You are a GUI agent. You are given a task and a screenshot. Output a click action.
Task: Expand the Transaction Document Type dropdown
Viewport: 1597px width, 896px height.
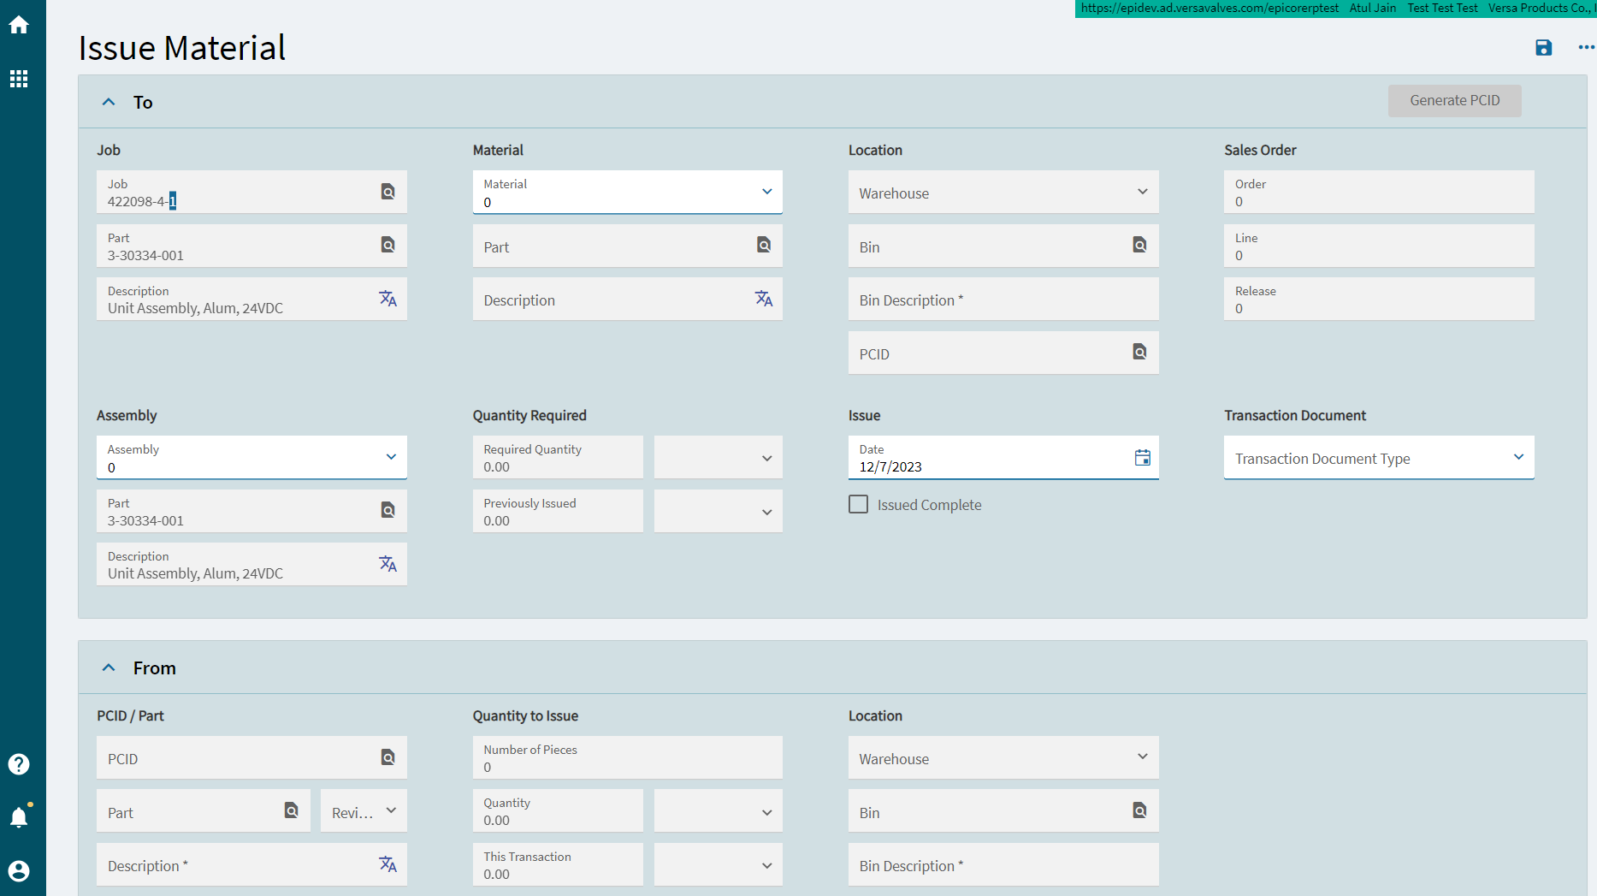[1520, 458]
